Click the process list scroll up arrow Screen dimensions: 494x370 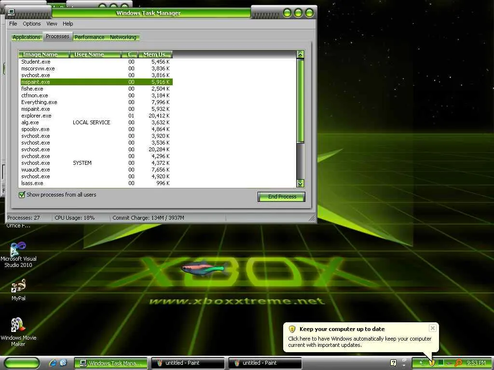click(x=300, y=54)
